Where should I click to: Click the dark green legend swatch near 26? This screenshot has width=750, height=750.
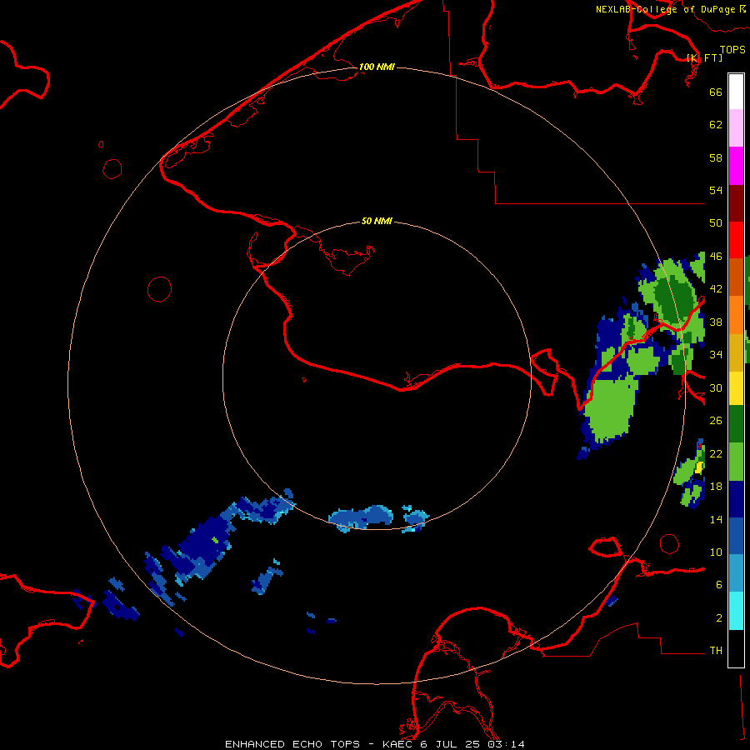736,424
